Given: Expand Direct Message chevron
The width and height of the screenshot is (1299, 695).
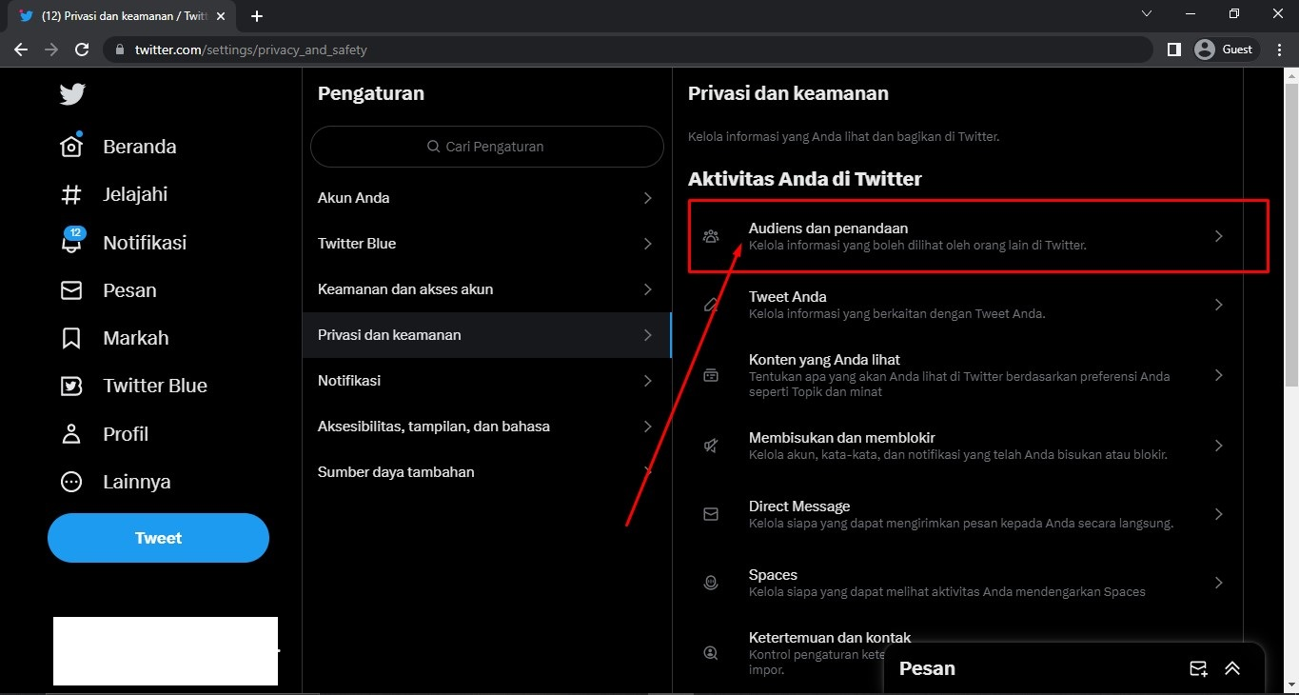Looking at the screenshot, I should [1219, 514].
